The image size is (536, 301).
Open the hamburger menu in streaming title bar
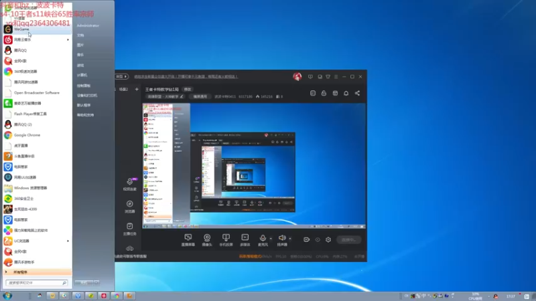(x=336, y=77)
